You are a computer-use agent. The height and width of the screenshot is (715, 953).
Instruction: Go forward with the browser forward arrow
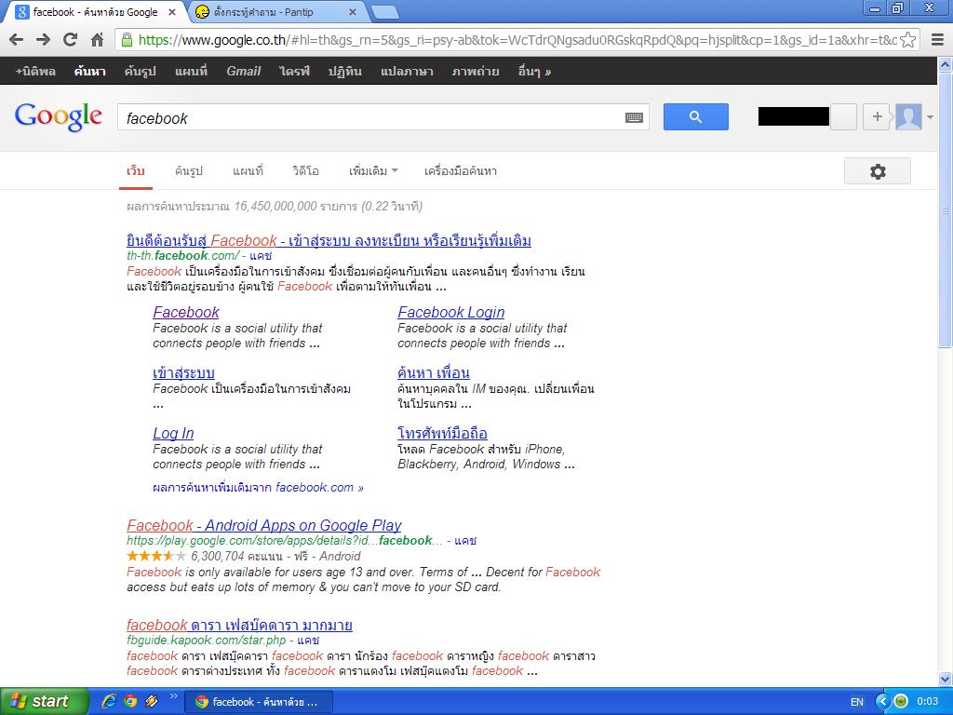pos(43,39)
